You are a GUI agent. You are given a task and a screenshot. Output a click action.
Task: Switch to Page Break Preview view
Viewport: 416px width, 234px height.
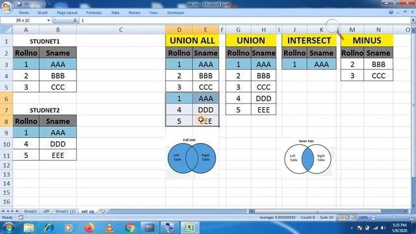(353, 218)
